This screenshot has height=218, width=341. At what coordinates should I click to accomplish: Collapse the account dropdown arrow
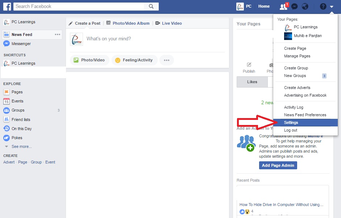(x=332, y=7)
